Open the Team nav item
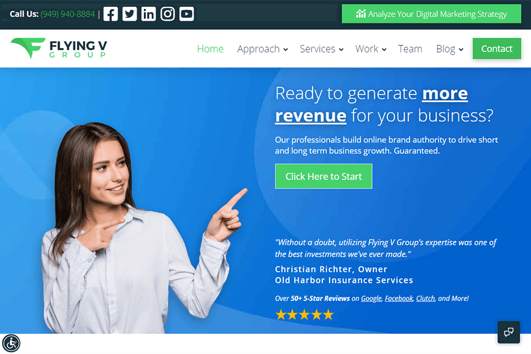This screenshot has height=354, width=531. click(410, 49)
